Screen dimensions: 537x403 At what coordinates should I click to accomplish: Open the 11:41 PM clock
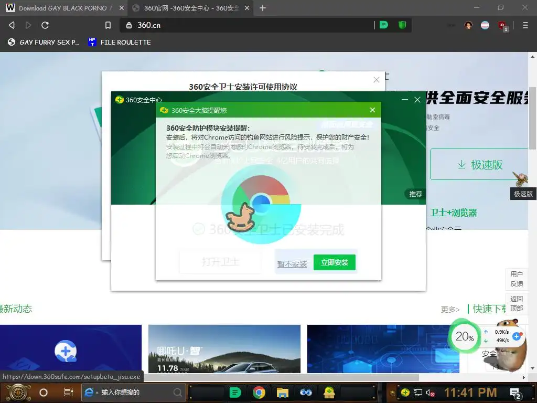(470, 393)
